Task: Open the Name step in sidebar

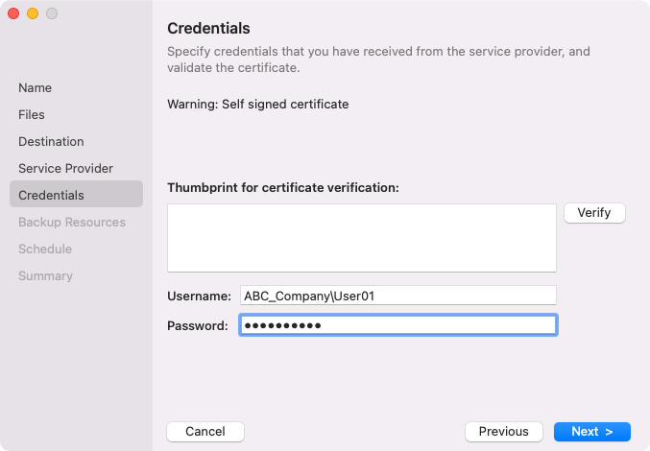Action: click(36, 88)
